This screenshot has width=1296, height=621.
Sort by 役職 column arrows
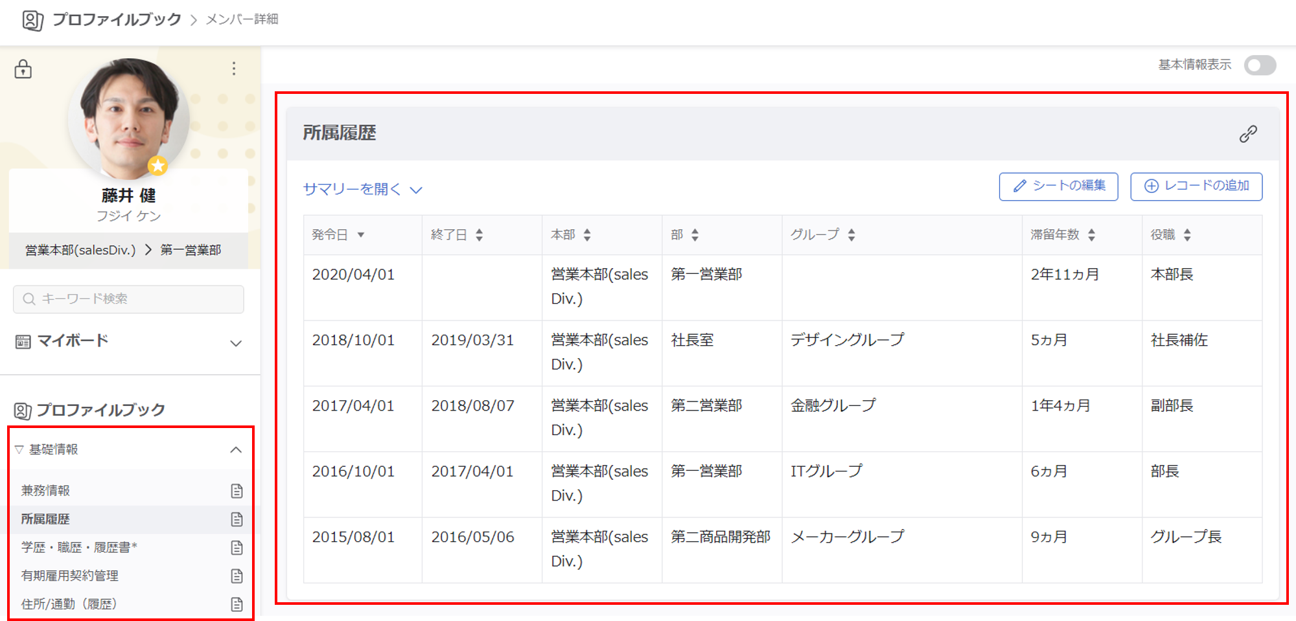click(x=1186, y=235)
